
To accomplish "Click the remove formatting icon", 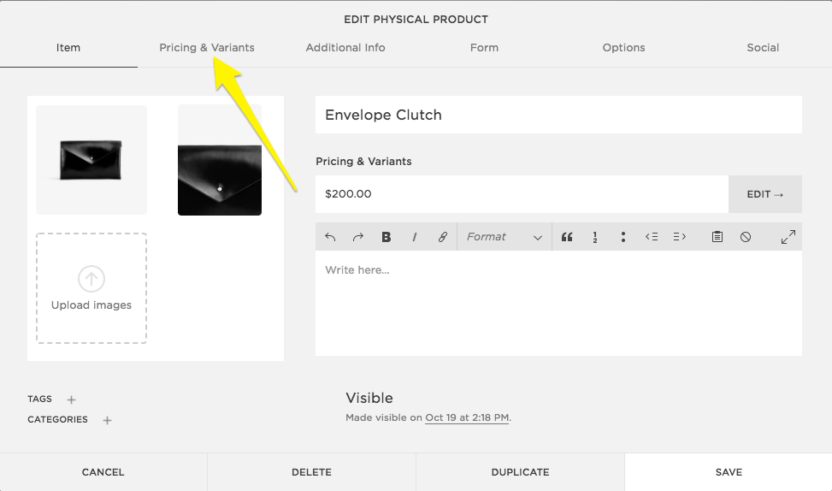I will click(746, 237).
